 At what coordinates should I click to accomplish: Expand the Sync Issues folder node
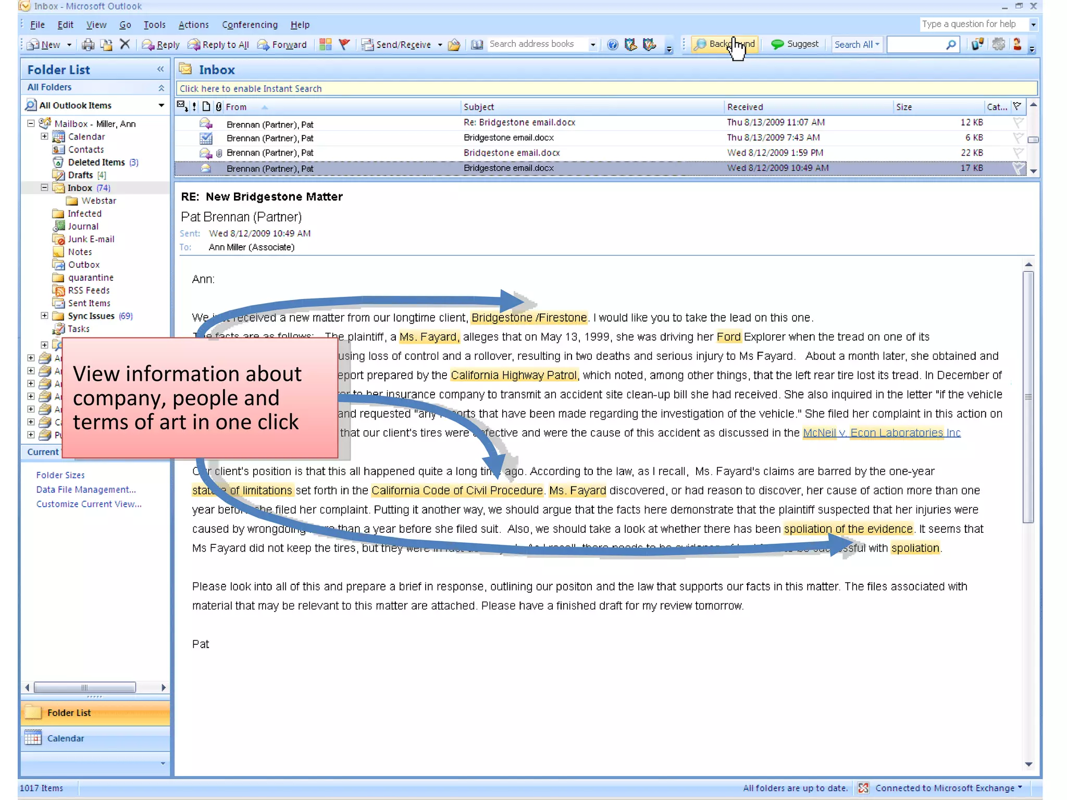click(44, 316)
